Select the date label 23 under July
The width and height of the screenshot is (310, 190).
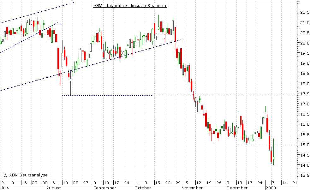point(34,183)
